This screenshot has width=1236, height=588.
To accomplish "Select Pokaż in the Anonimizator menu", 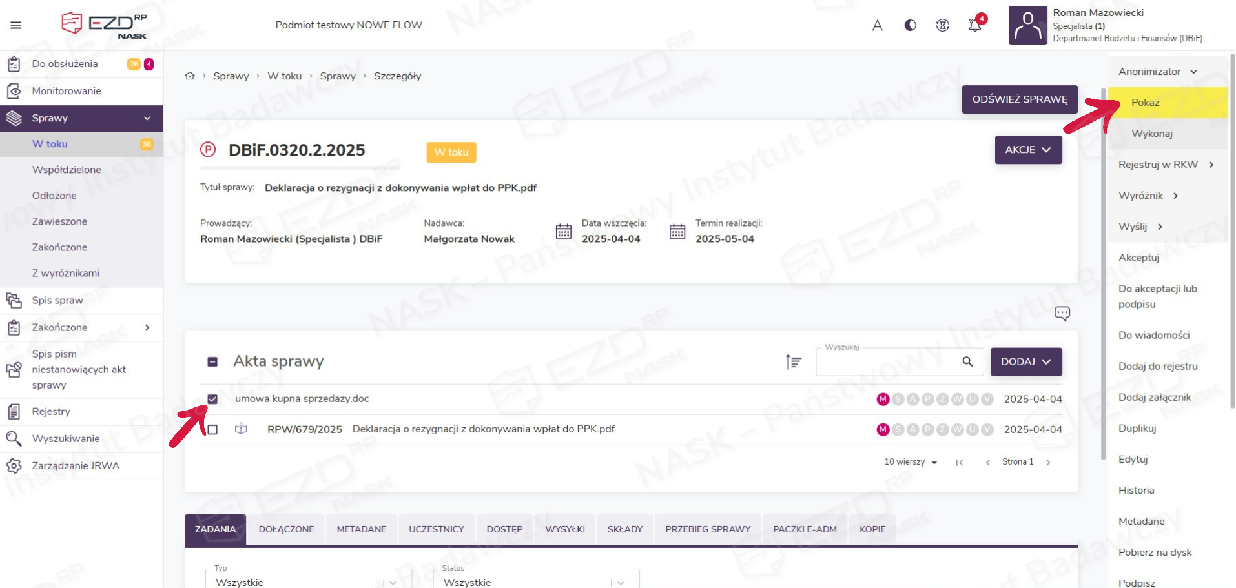I will pos(1145,103).
